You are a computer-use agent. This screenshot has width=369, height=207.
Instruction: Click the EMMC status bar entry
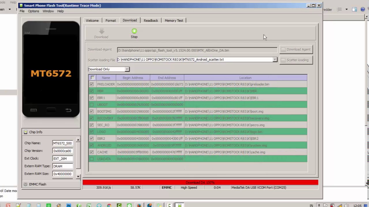(167, 187)
